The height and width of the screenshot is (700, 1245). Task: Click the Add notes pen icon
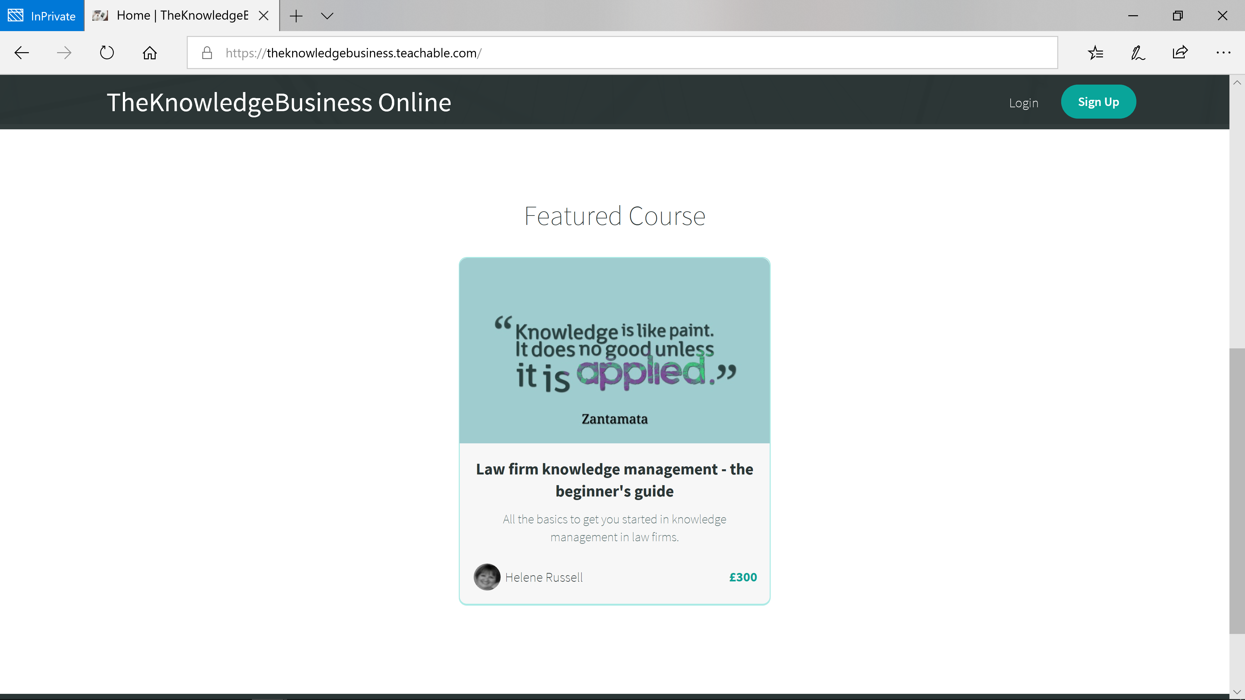pyautogui.click(x=1138, y=52)
